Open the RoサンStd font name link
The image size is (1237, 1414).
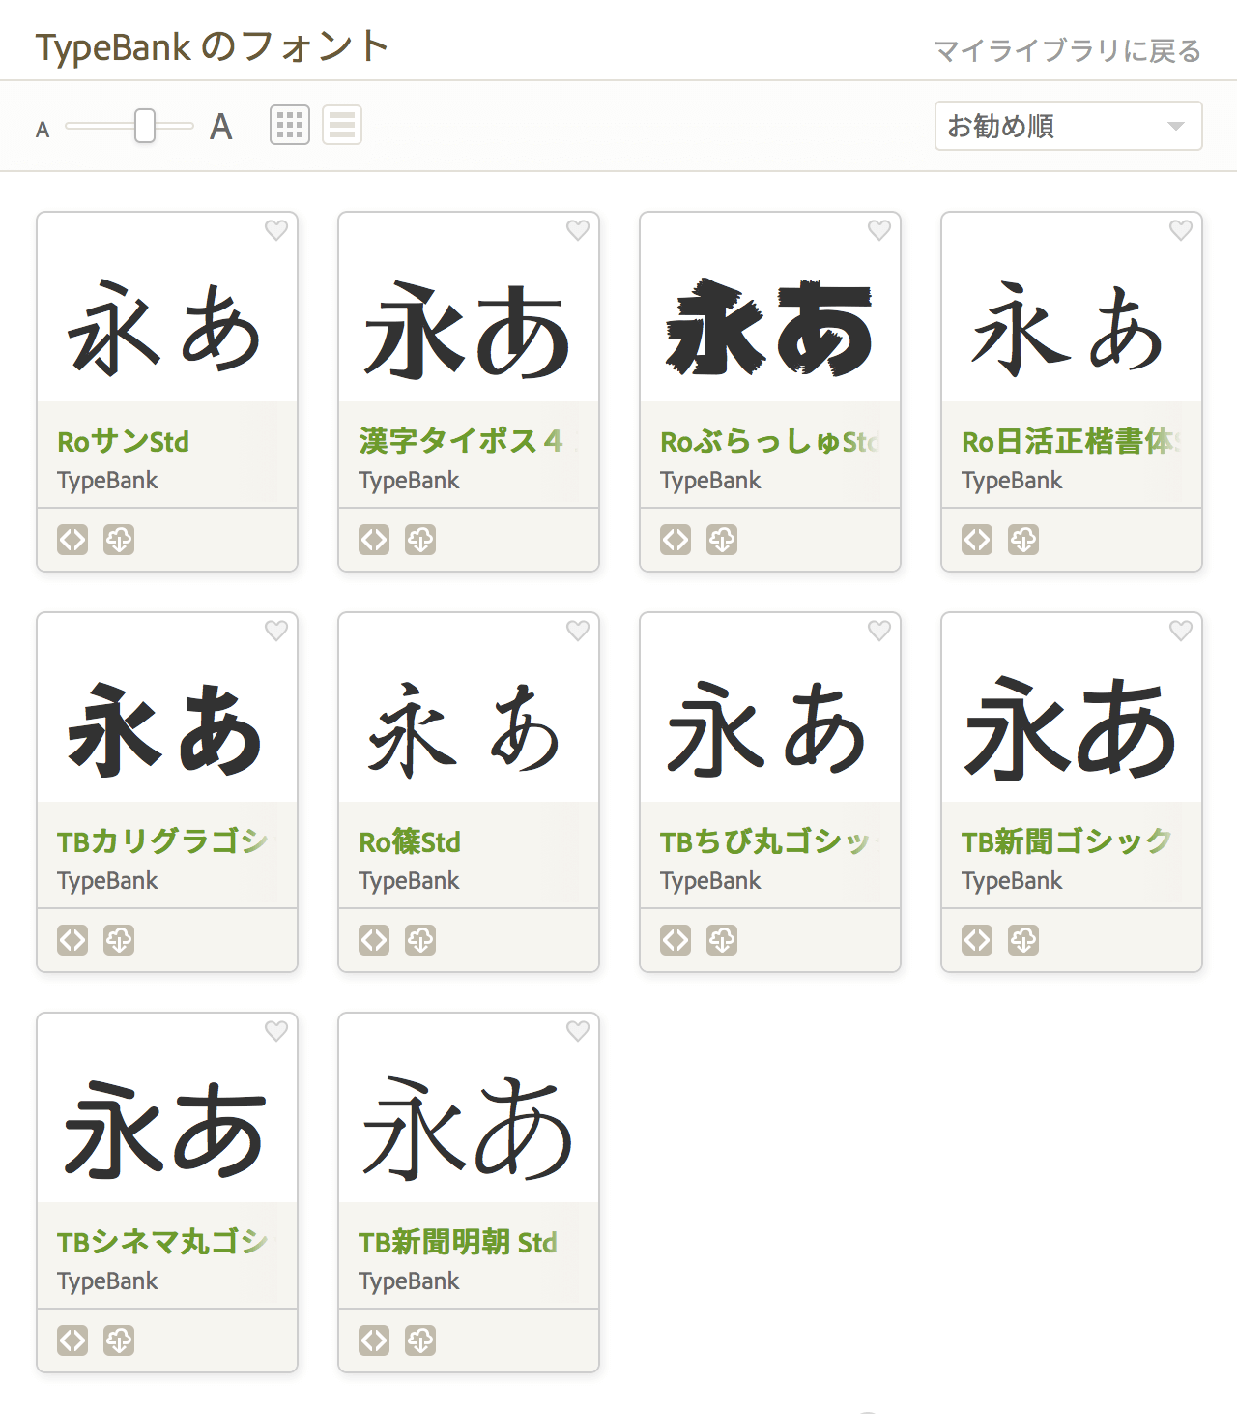click(124, 442)
